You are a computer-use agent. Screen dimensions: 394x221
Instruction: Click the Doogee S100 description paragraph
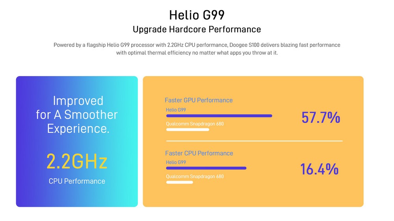click(197, 49)
